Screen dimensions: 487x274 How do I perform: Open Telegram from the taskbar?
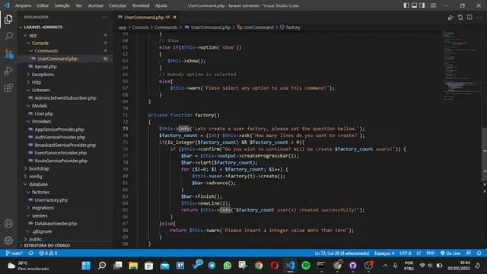tap(212, 266)
